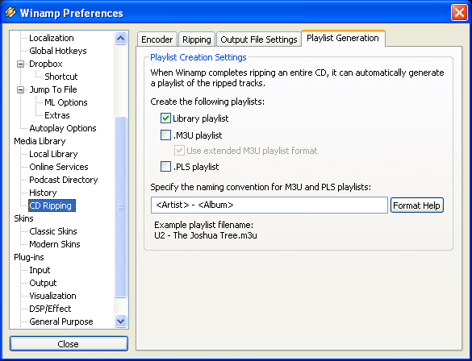Select Online Services in the tree
472x361 pixels.
[x=59, y=167]
